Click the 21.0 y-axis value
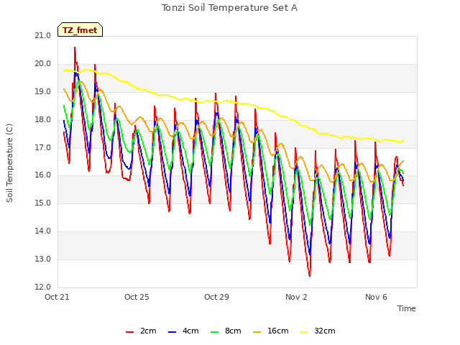 43,35
